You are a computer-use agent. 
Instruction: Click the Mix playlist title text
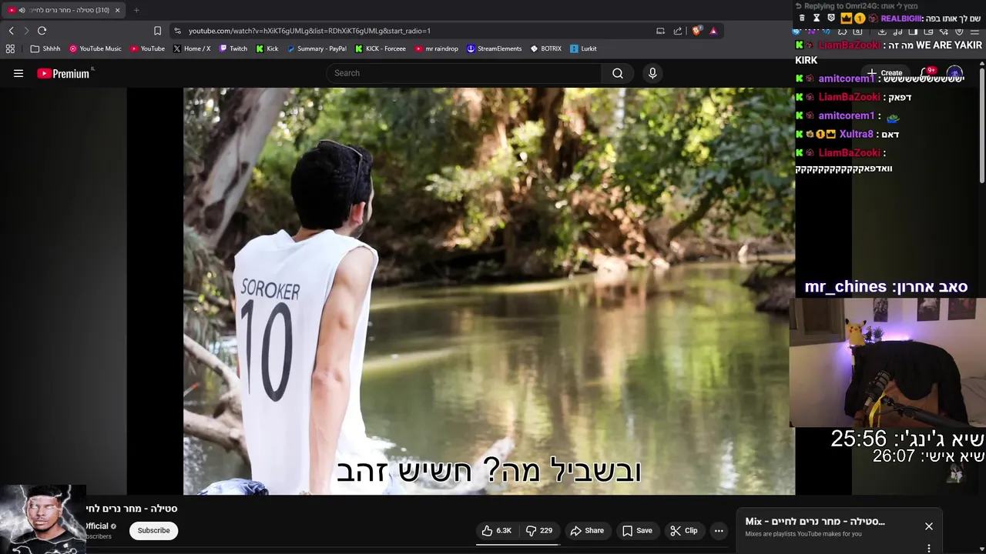click(815, 522)
